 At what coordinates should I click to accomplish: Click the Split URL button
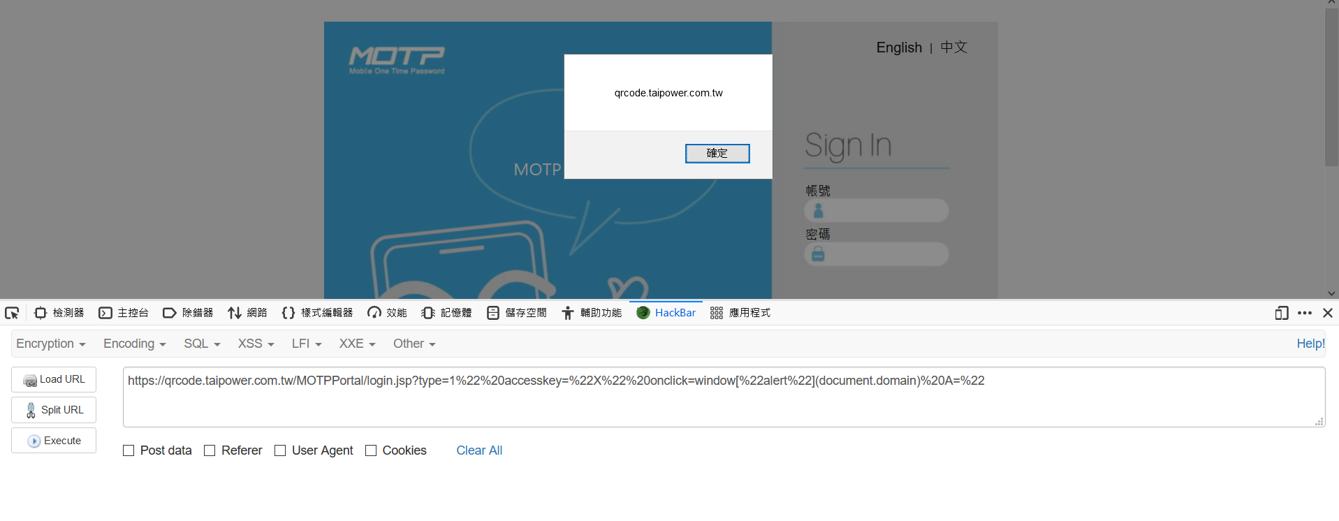(x=54, y=410)
